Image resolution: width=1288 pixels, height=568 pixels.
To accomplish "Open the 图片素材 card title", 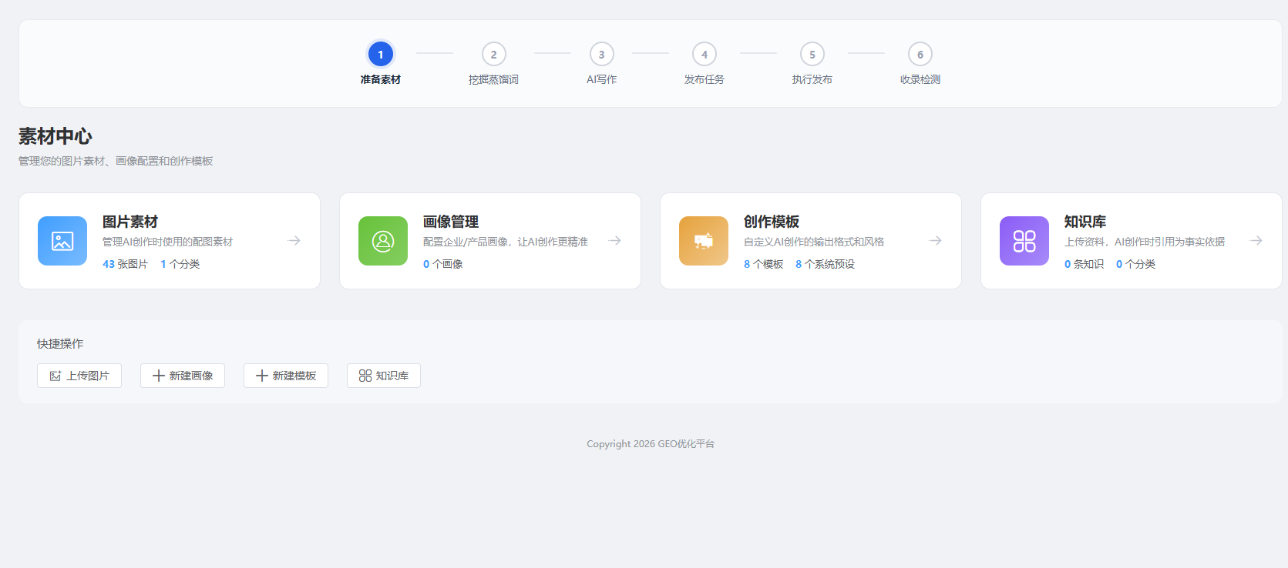I will pyautogui.click(x=130, y=222).
